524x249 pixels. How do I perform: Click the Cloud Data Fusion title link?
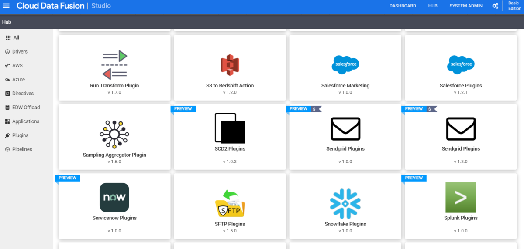[x=50, y=6]
